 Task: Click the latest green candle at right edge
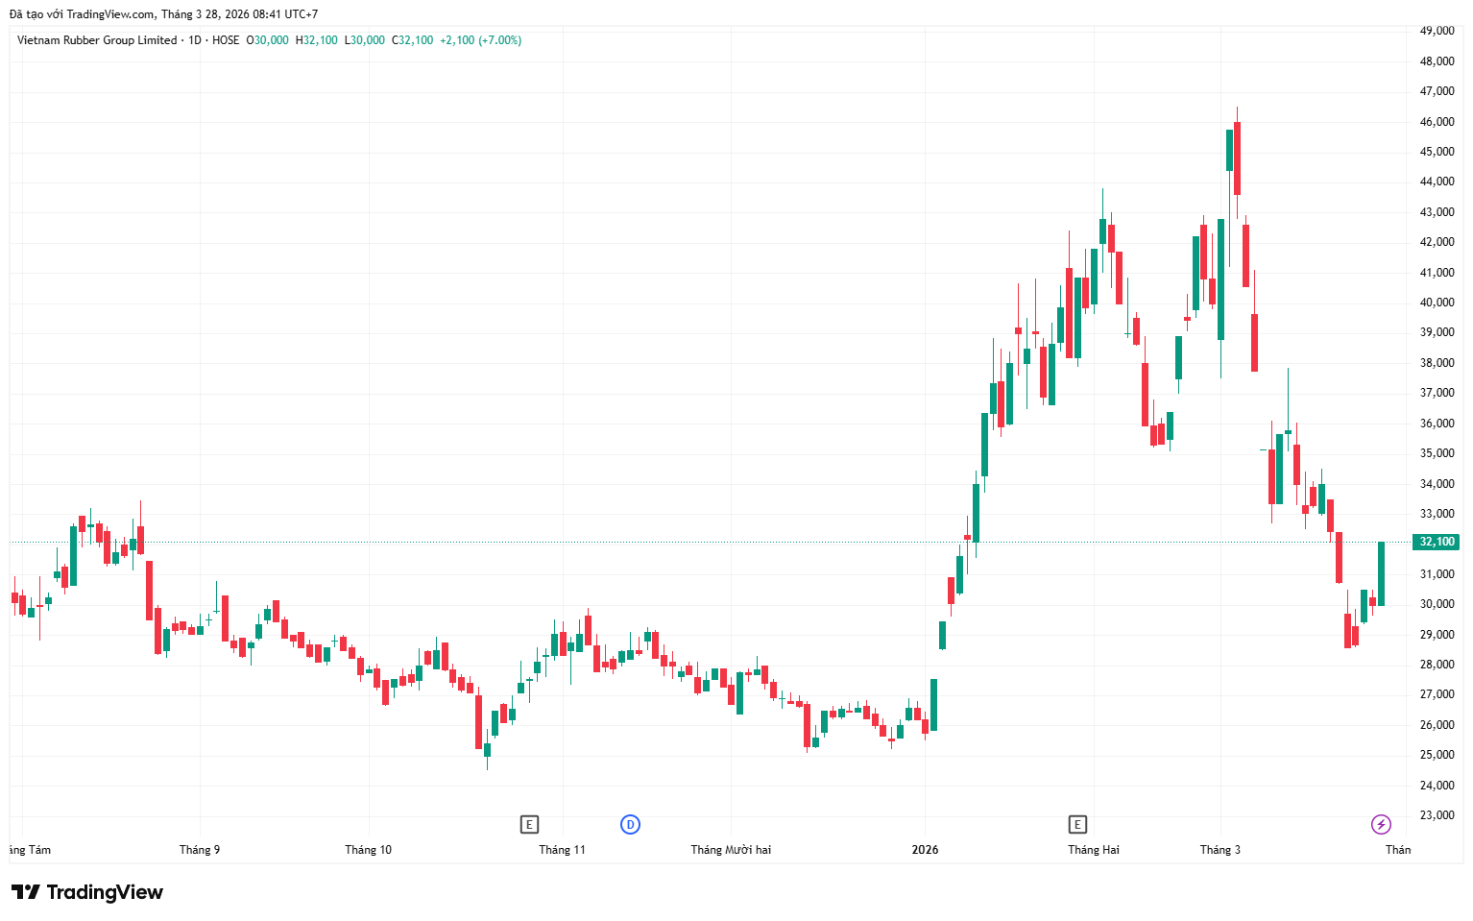pos(1381,573)
